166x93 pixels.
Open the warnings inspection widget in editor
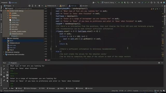(x=155, y=9)
